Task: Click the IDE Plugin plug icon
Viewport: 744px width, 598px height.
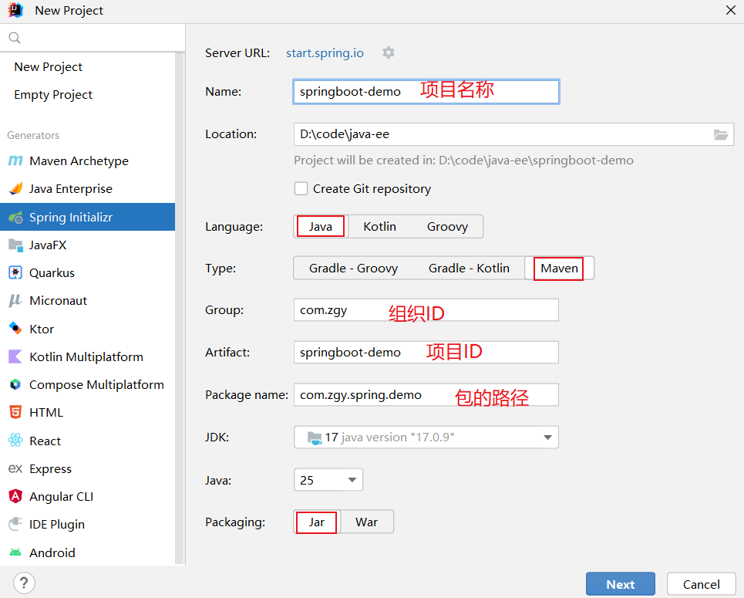Action: 15,525
